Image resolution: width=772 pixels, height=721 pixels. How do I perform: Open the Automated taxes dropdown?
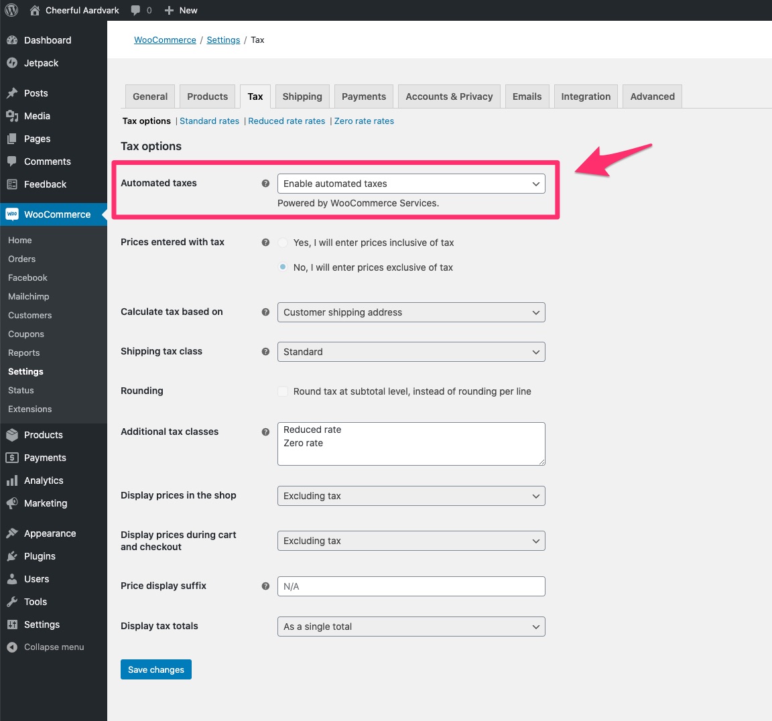[411, 184]
